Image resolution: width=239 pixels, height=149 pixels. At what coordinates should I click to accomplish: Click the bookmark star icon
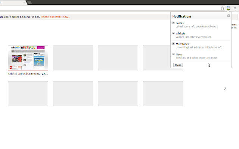click(x=223, y=8)
